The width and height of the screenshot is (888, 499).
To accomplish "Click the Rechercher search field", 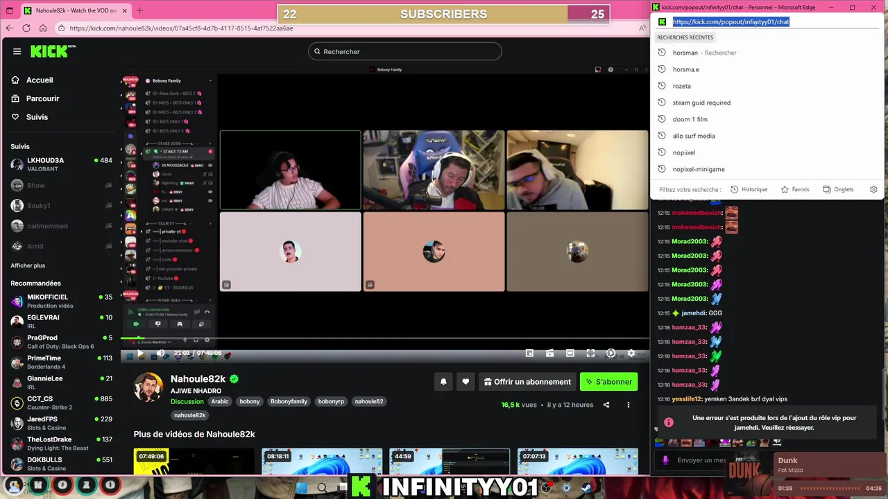I will [x=405, y=51].
